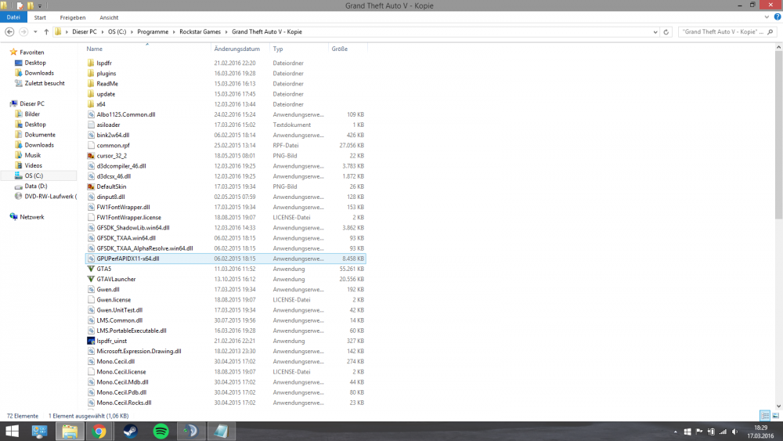This screenshot has height=441, width=783.
Task: Open the Freigeben ribbon tab
Action: (x=72, y=17)
